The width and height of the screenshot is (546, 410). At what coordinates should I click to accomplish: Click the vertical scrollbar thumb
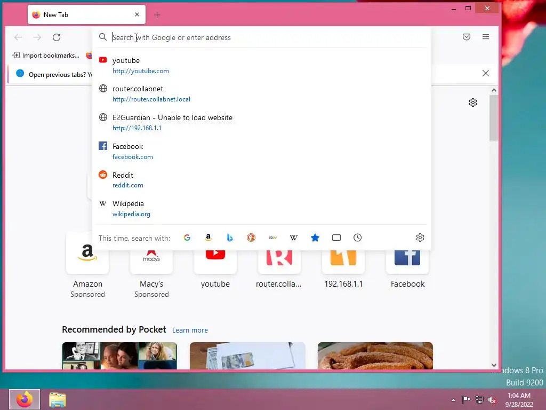(x=494, y=118)
